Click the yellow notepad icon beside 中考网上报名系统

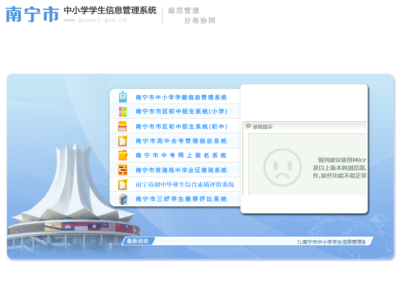(123, 155)
